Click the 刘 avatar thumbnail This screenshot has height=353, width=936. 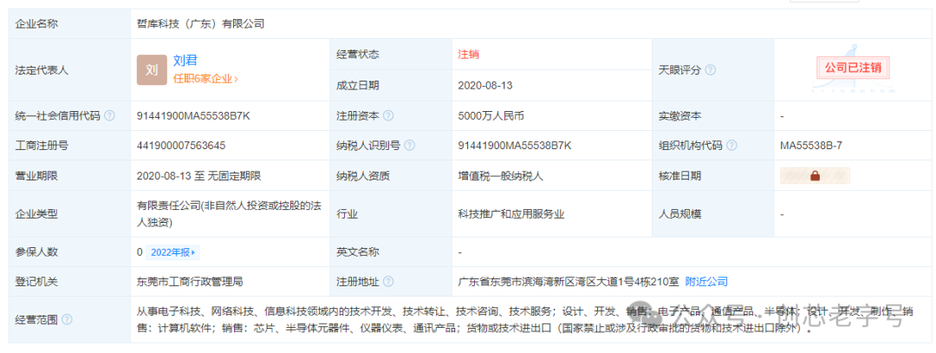click(x=152, y=70)
